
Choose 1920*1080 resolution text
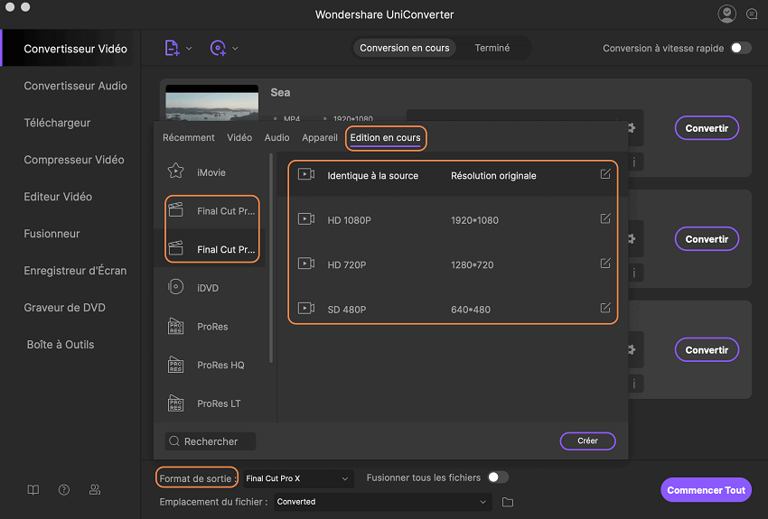click(x=474, y=220)
